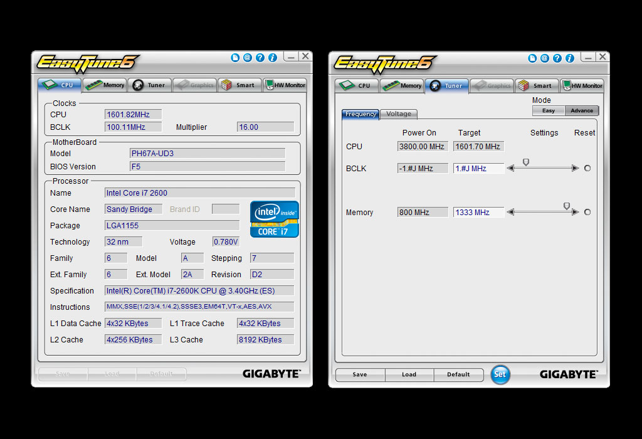Switch mode to Easy
Screen dimensions: 642x439
[x=549, y=110]
